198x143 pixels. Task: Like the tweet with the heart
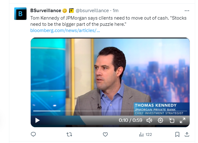coord(105,134)
